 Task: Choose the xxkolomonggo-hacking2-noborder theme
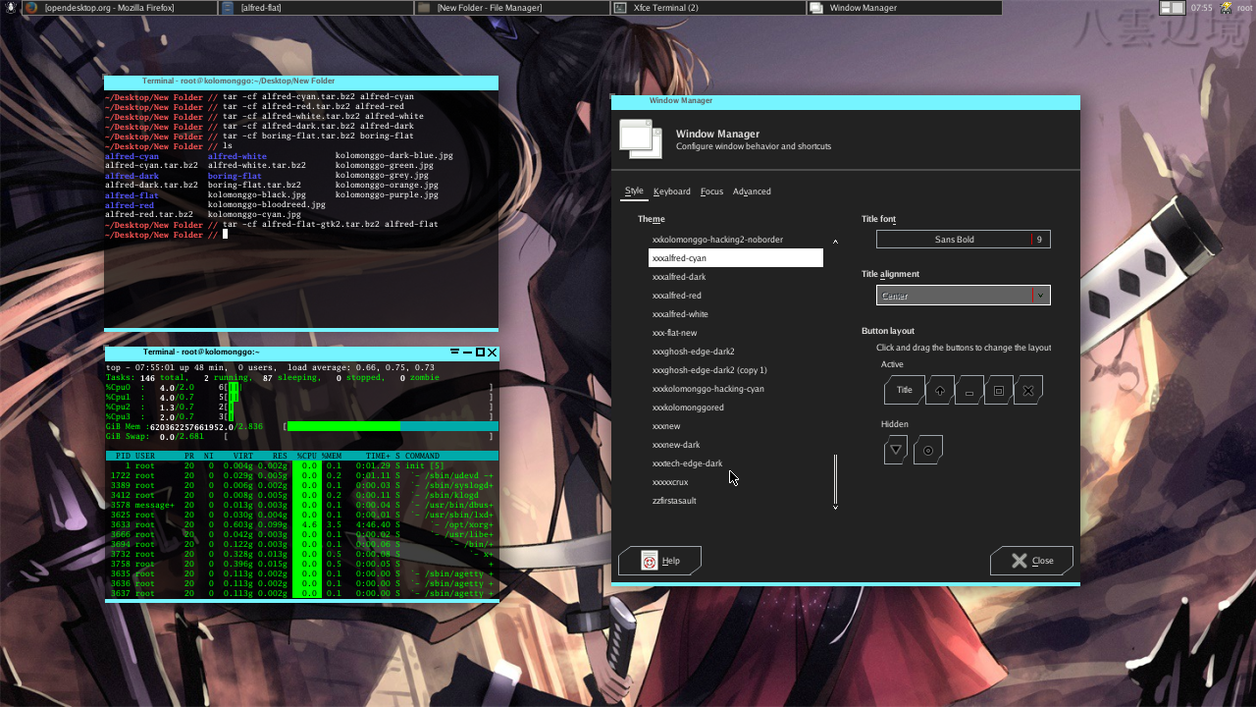[x=736, y=240]
